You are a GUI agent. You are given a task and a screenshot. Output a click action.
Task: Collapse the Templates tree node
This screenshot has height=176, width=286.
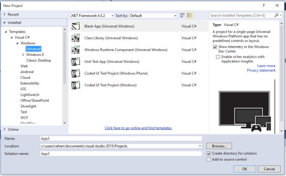[x=6, y=32]
